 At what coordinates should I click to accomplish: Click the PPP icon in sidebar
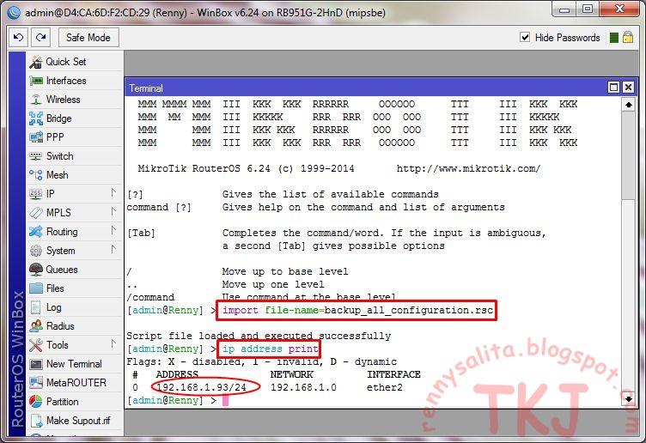tap(36, 137)
